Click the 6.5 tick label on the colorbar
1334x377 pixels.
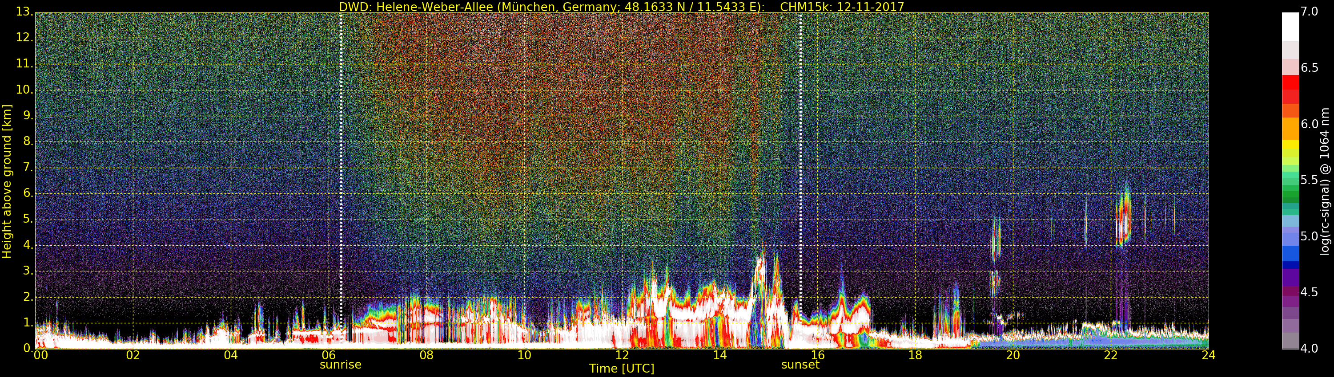click(1310, 68)
